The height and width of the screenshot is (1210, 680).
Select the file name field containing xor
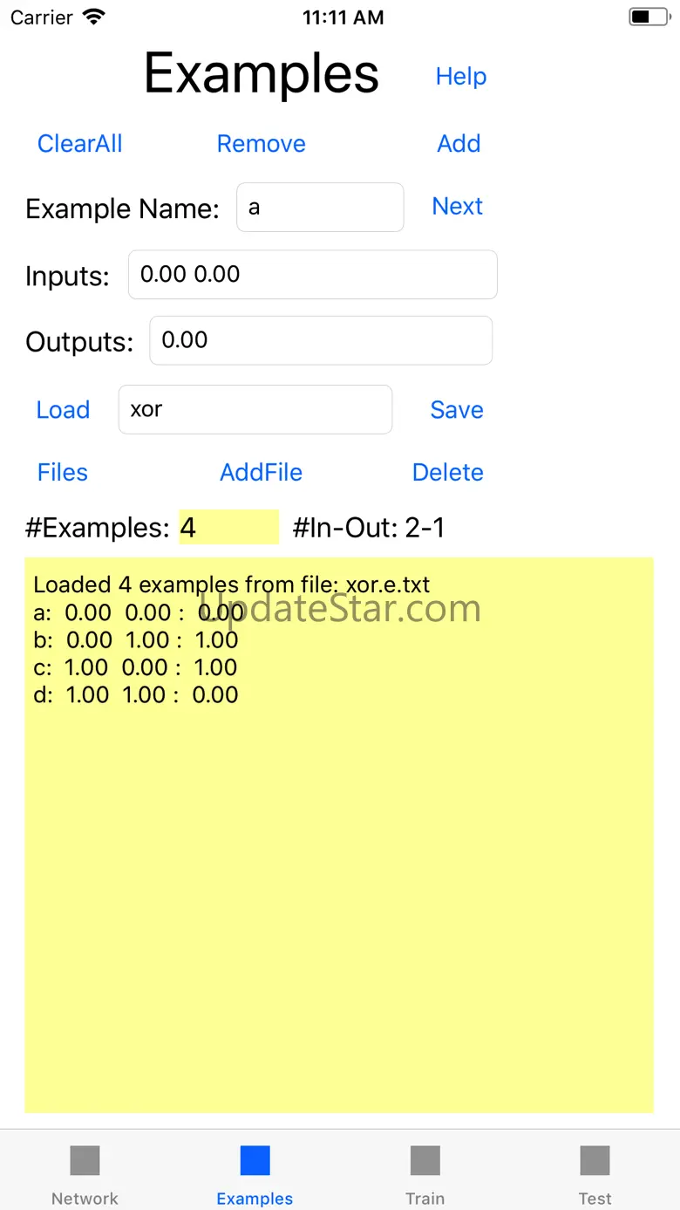(255, 410)
